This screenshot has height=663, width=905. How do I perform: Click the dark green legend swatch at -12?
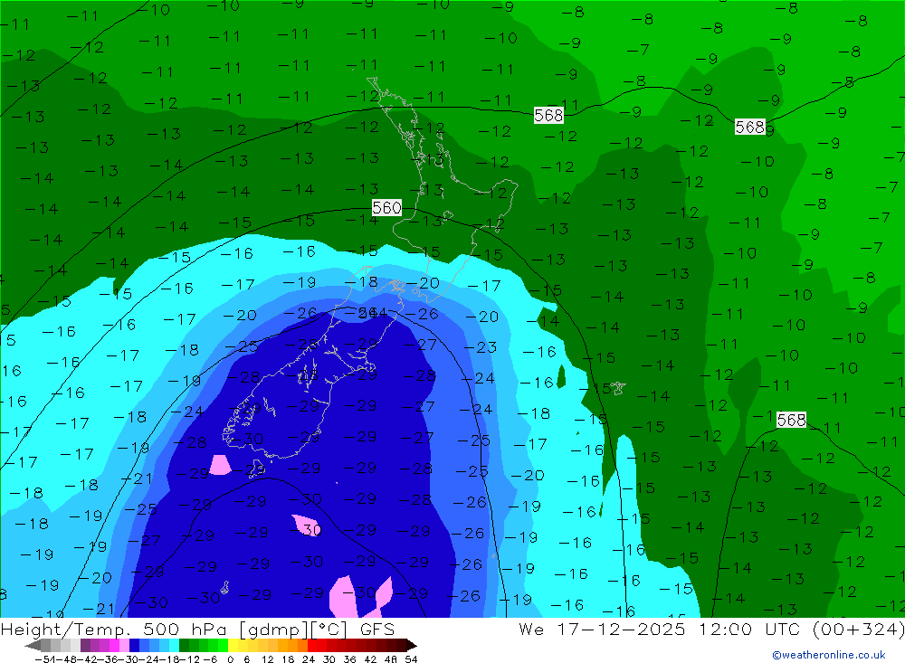pos(184,645)
